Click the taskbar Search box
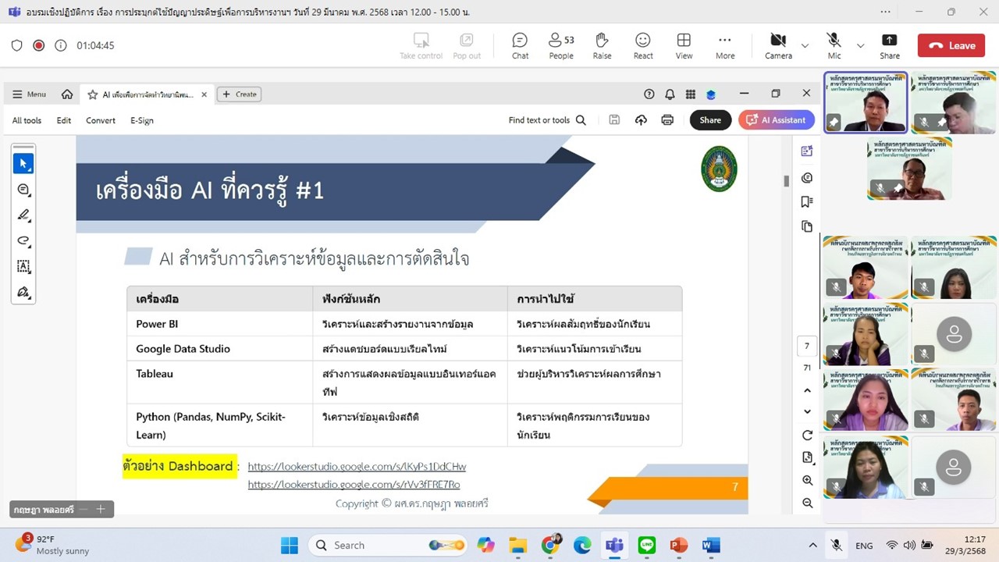The image size is (999, 562). (x=390, y=545)
